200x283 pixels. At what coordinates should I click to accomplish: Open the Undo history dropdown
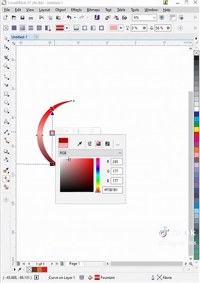[x=75, y=17]
